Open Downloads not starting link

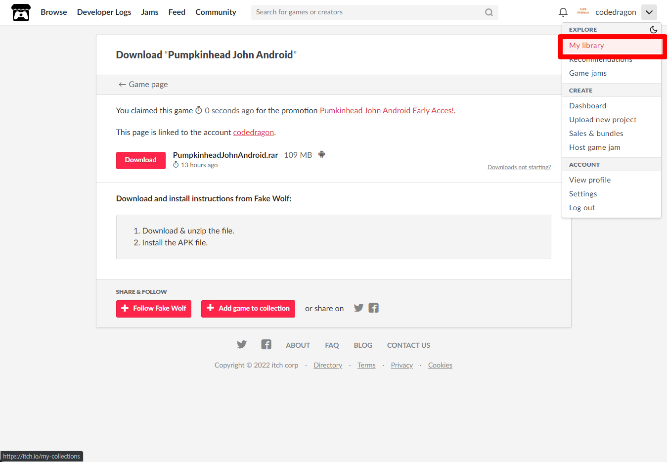coord(519,167)
